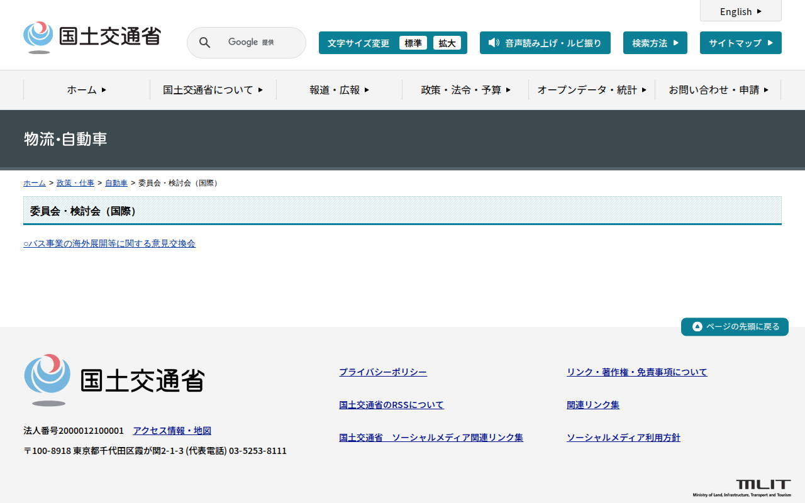Switch to the English site
Image resolution: width=805 pixels, height=503 pixels.
pyautogui.click(x=740, y=11)
